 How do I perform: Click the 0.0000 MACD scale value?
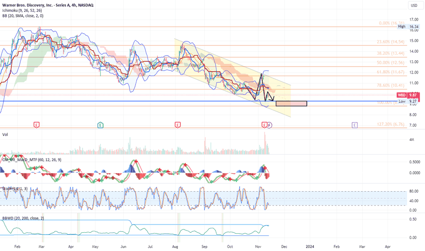(x=415, y=173)
